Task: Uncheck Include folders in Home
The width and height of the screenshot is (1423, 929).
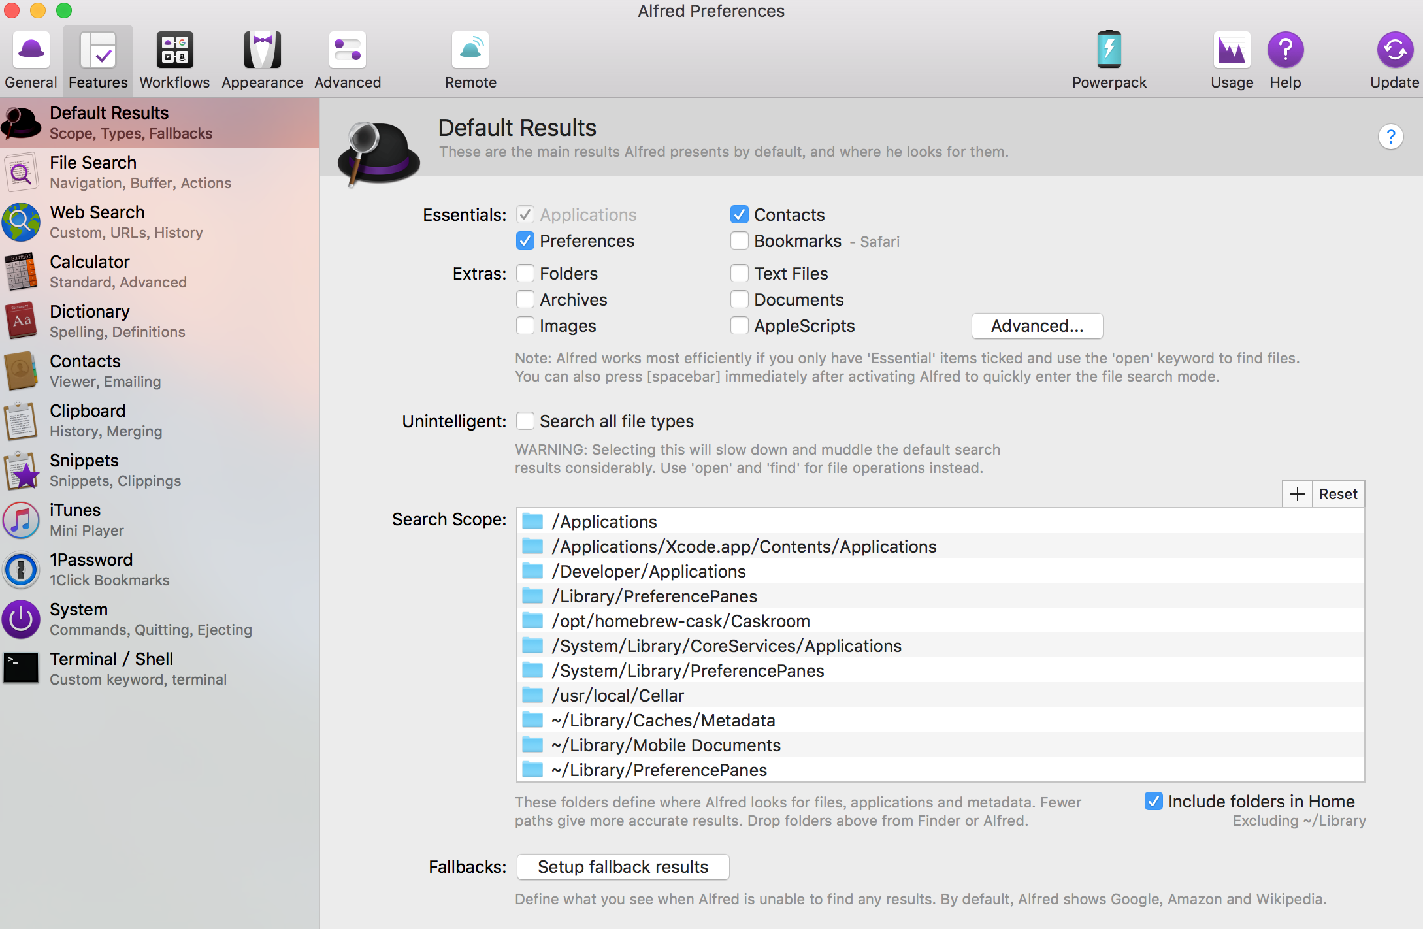Action: (x=1154, y=802)
